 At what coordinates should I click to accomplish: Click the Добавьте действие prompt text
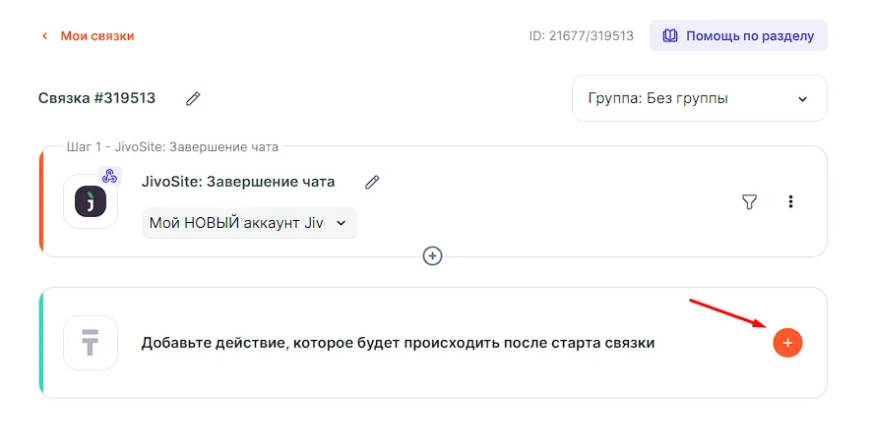tap(398, 343)
